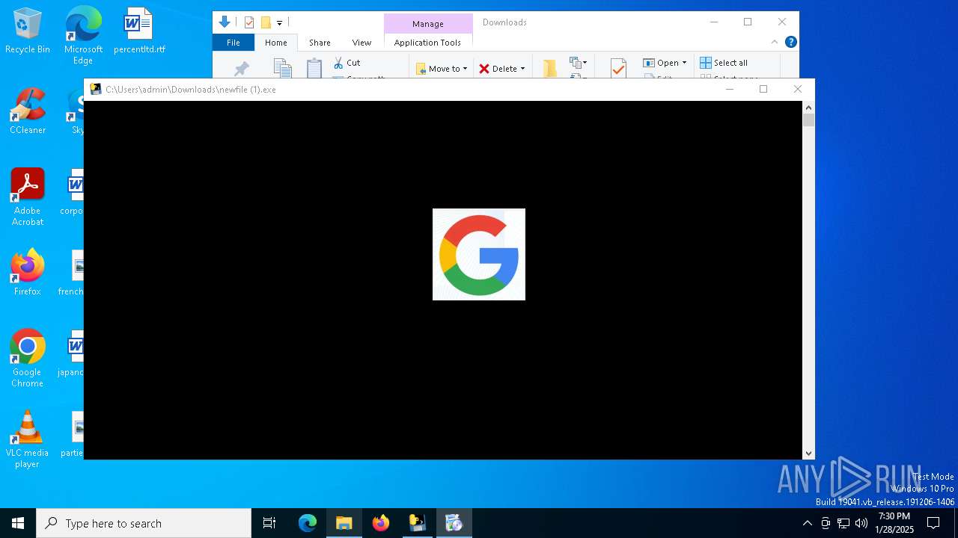This screenshot has width=958, height=538.
Task: Click the console window title bar icon
Action: point(96,89)
